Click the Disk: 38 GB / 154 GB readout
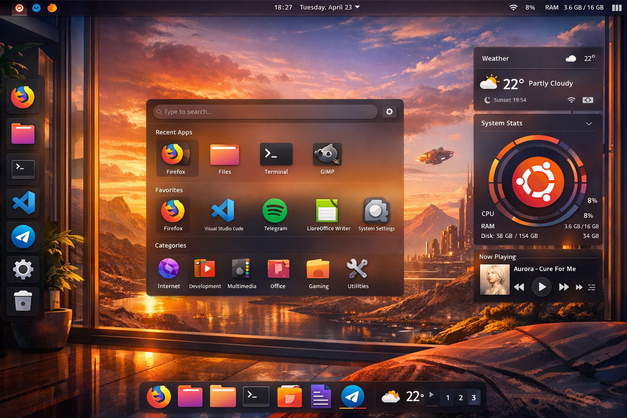 pos(509,236)
